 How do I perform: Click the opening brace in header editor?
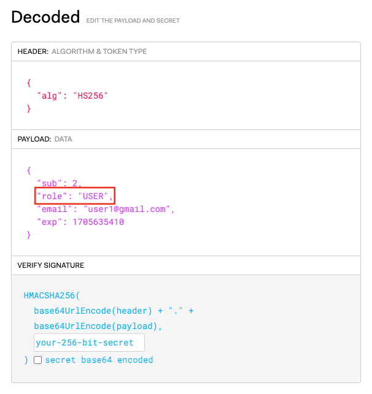tap(29, 83)
